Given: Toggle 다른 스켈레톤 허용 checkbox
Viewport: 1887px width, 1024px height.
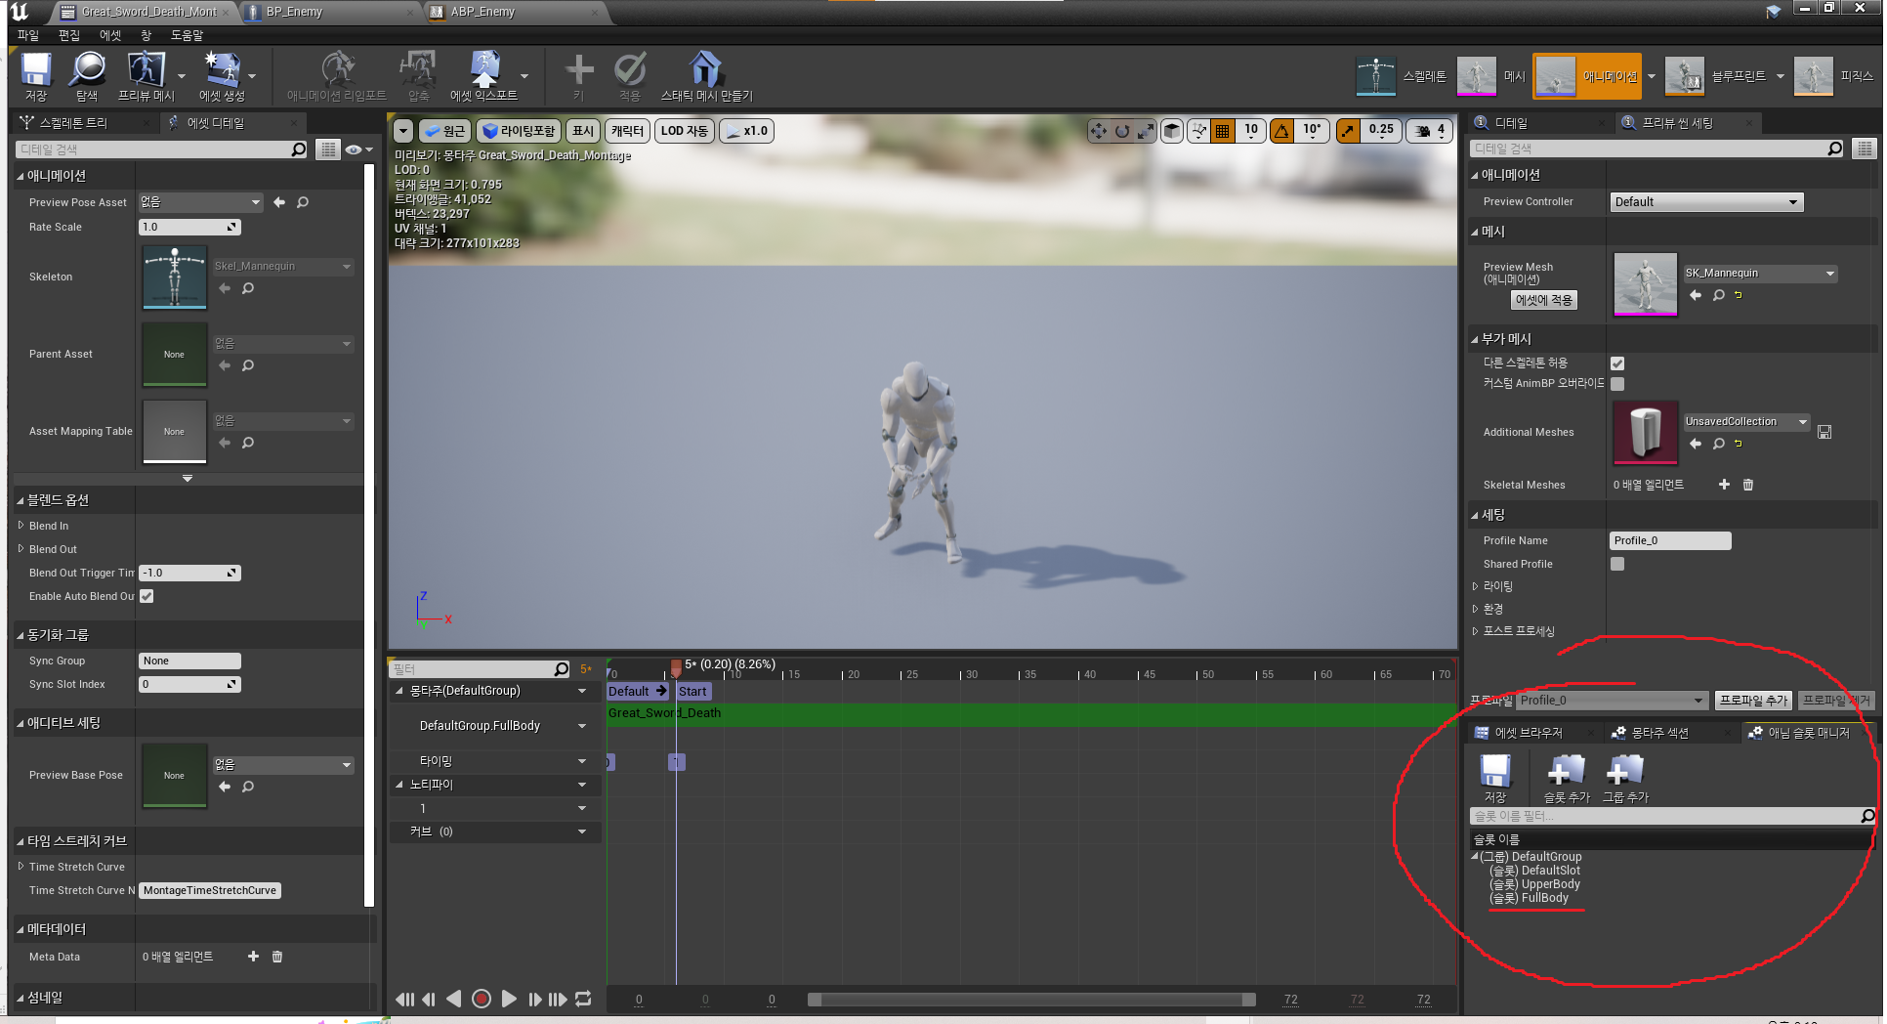Looking at the screenshot, I should coord(1617,363).
